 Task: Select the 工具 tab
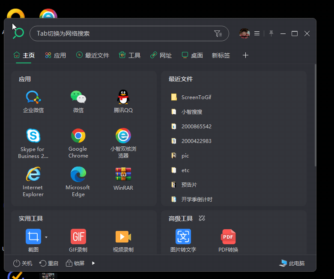(129, 55)
